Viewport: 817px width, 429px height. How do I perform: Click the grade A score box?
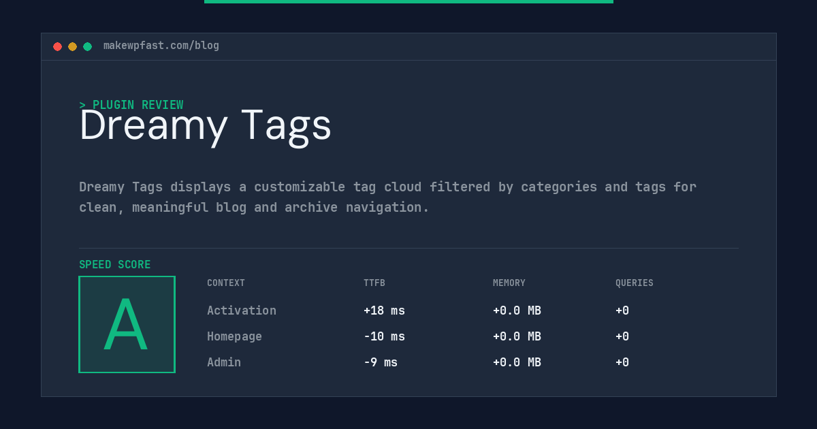coord(127,324)
